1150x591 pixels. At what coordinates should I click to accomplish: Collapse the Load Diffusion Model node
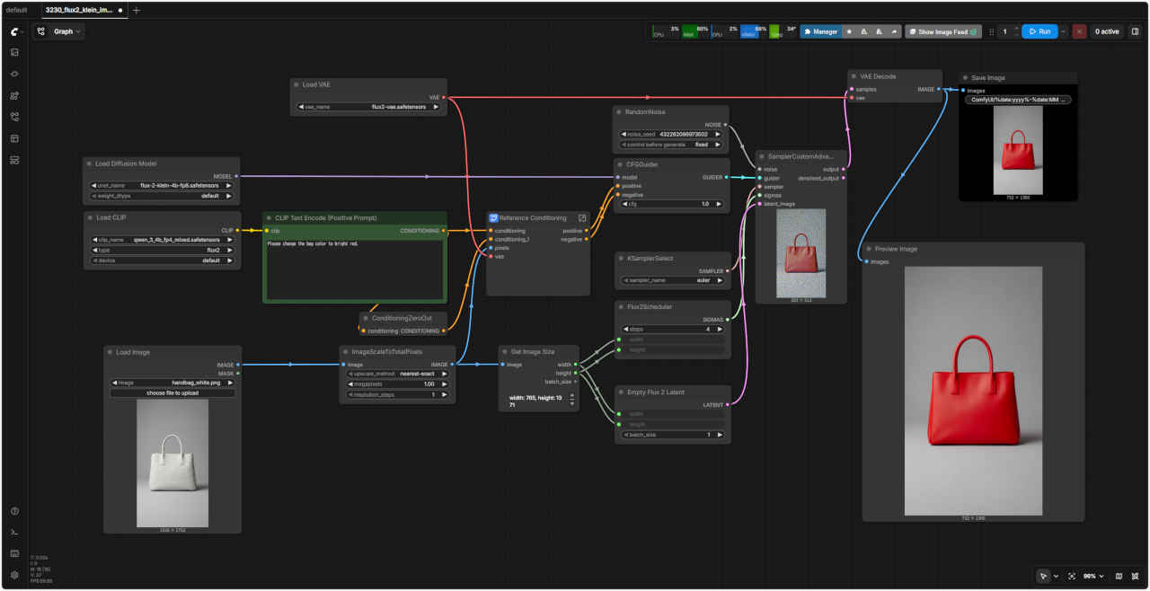89,163
